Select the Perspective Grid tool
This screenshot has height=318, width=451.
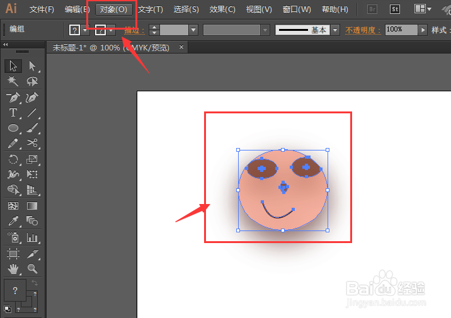tap(32, 190)
